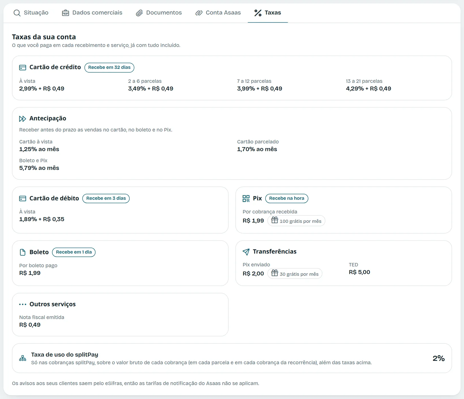Go to Conta Asaas tab
The height and width of the screenshot is (399, 464).
[x=218, y=13]
